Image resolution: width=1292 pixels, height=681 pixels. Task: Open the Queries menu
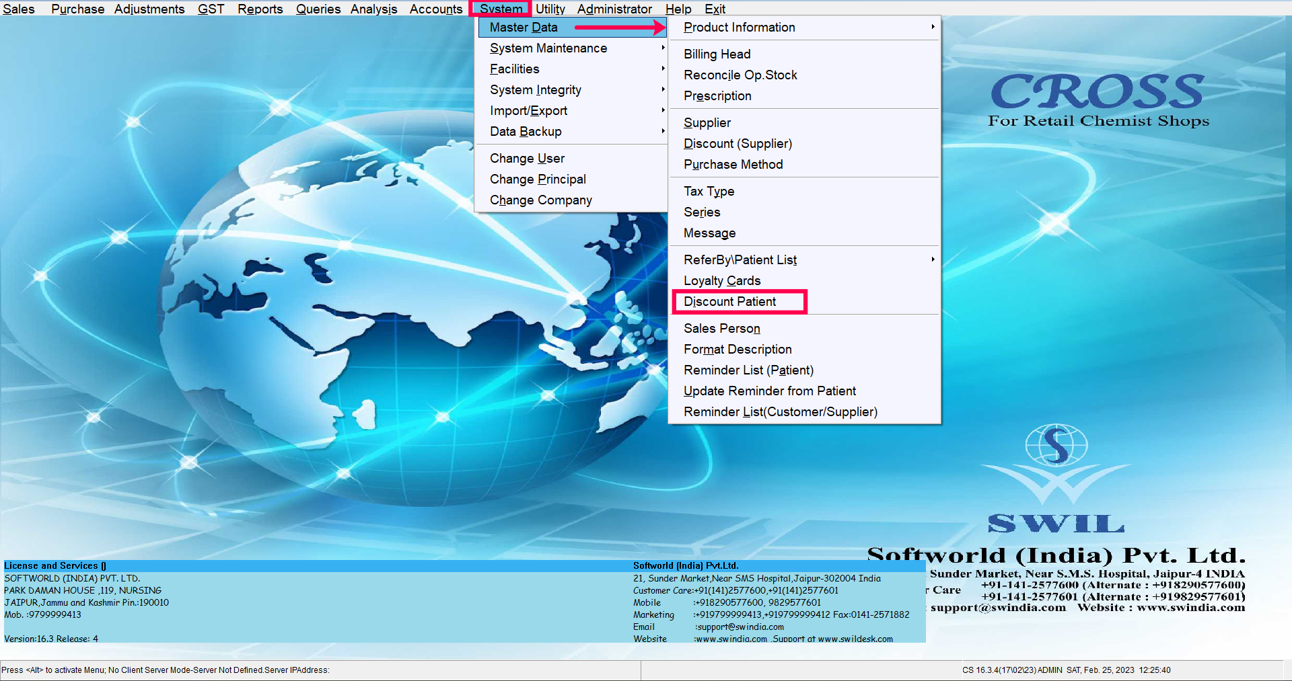tap(318, 9)
